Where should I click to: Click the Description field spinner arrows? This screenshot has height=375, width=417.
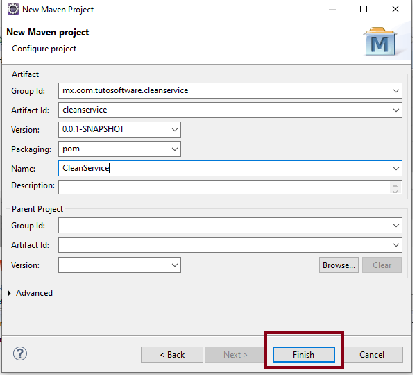pyautogui.click(x=395, y=187)
